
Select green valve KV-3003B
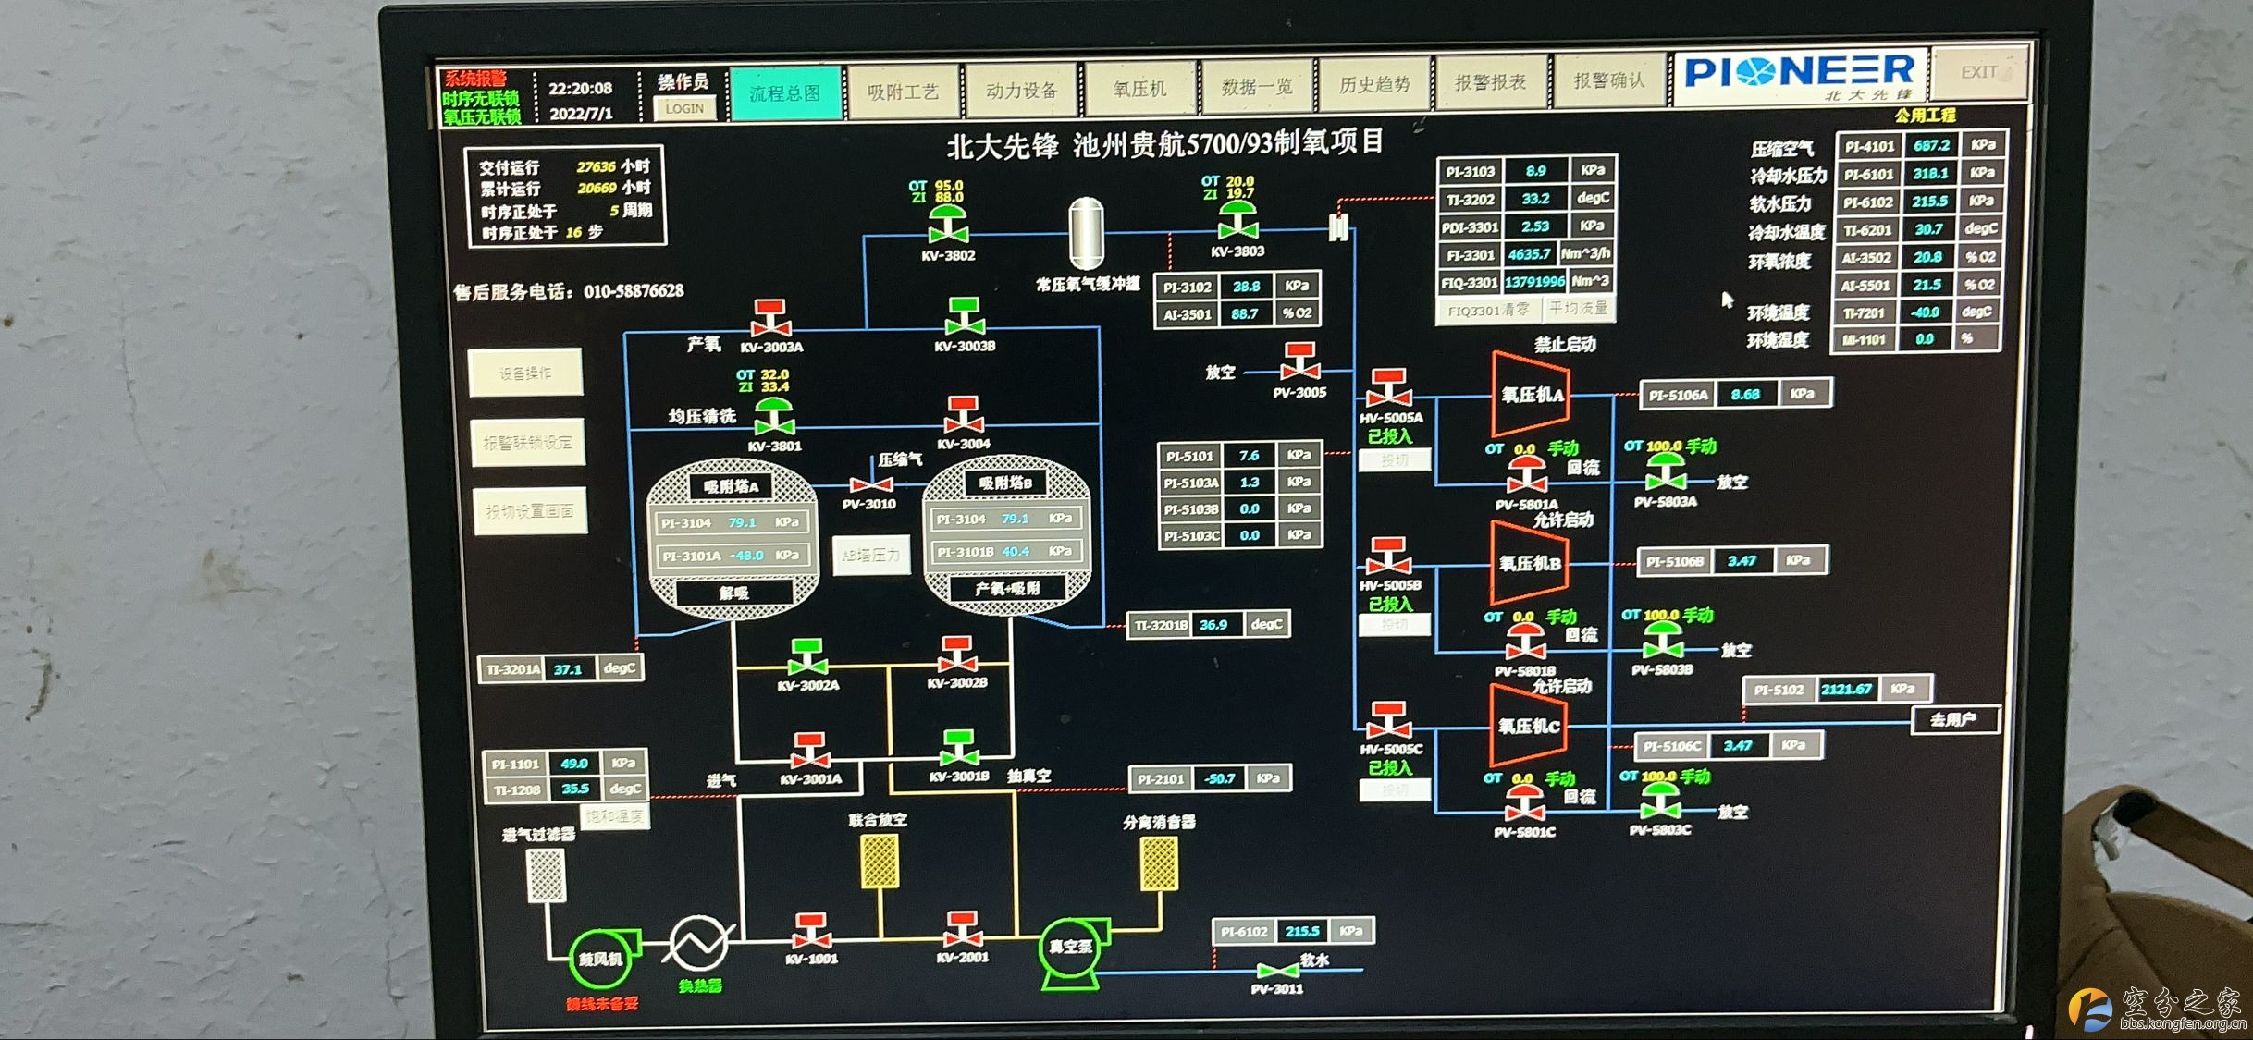click(965, 317)
